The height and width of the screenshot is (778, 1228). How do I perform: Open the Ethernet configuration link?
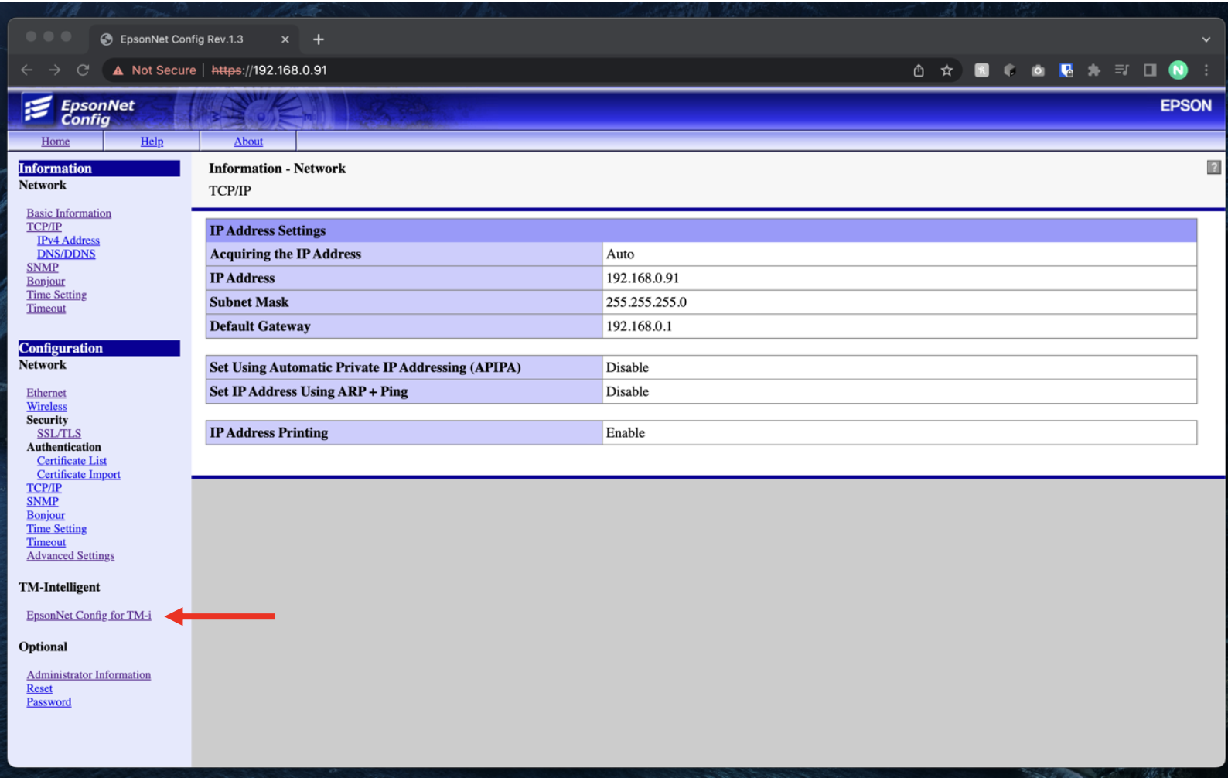tap(46, 393)
